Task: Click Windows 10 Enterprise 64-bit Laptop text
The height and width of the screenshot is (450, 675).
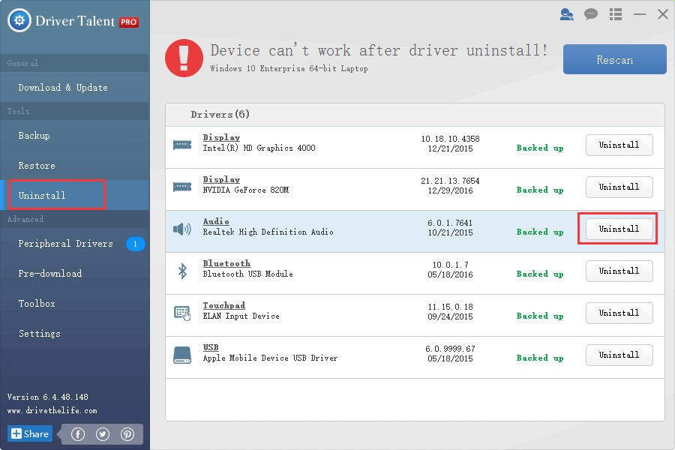Action: click(289, 68)
